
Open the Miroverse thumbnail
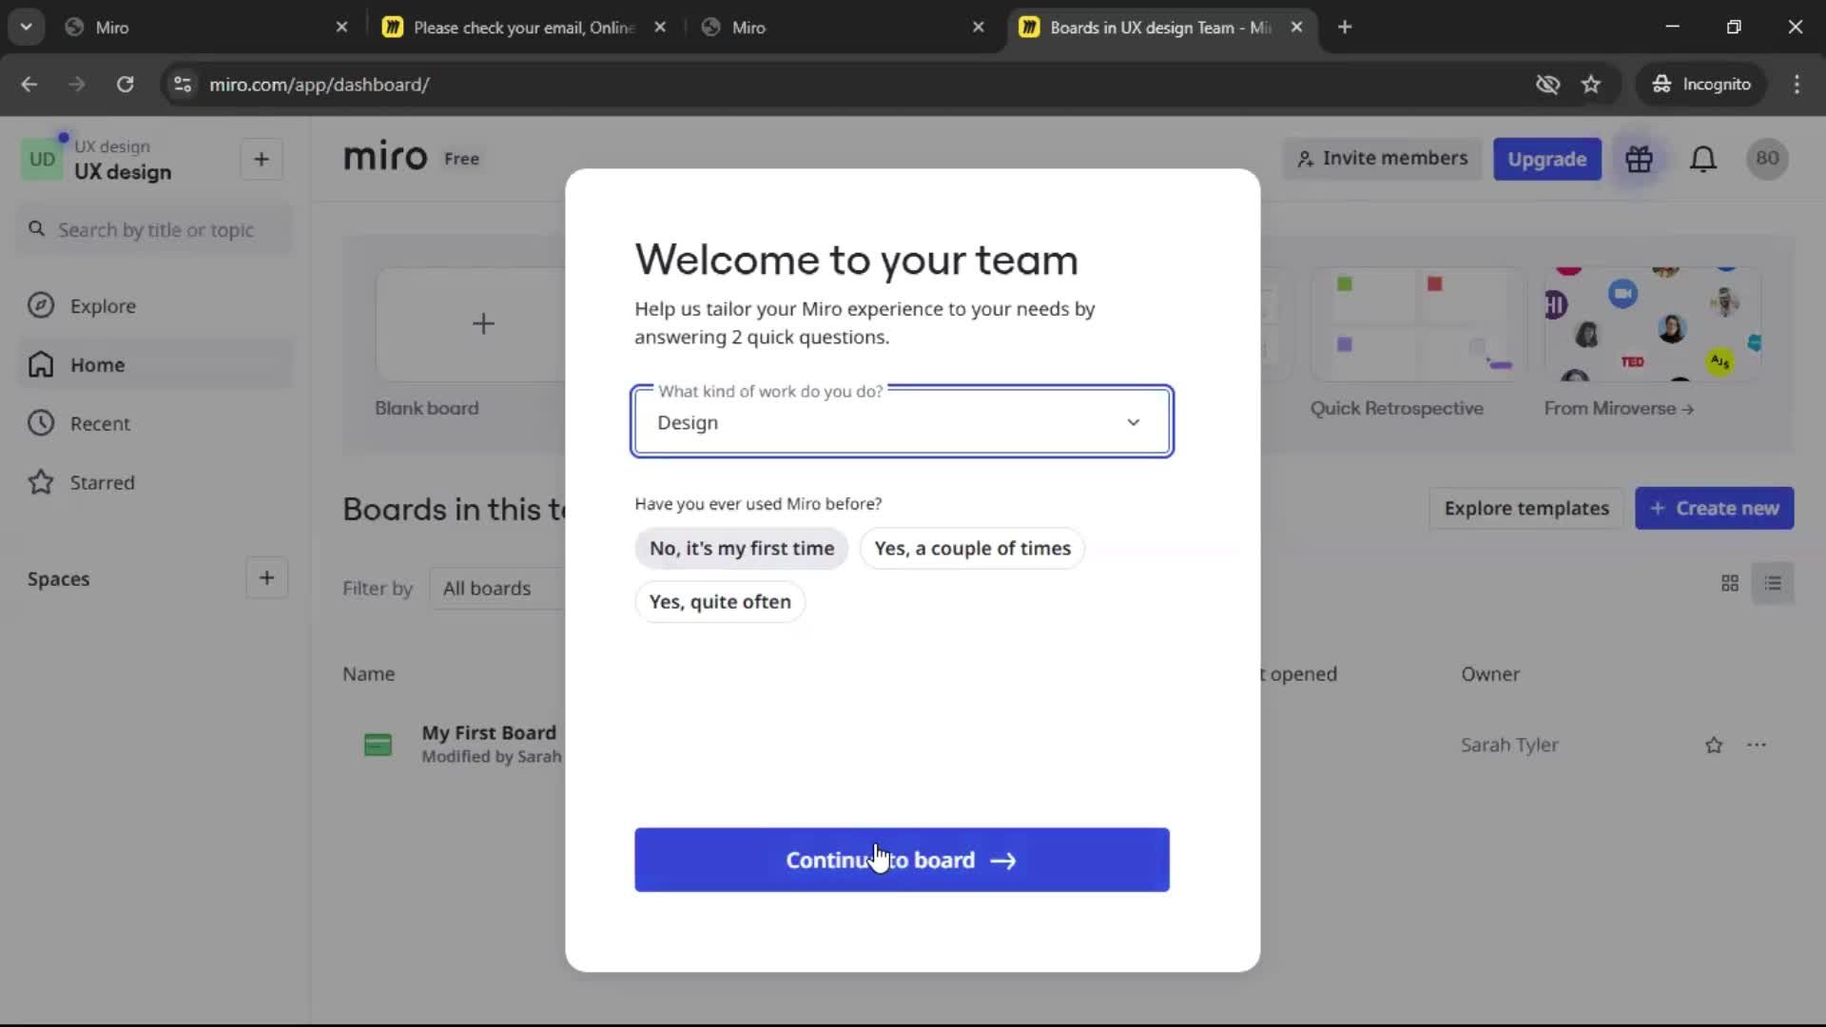pyautogui.click(x=1653, y=324)
